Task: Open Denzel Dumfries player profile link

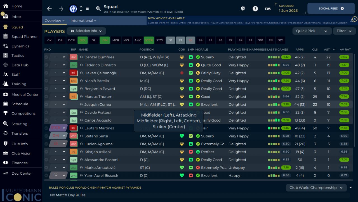Action: (x=99, y=57)
